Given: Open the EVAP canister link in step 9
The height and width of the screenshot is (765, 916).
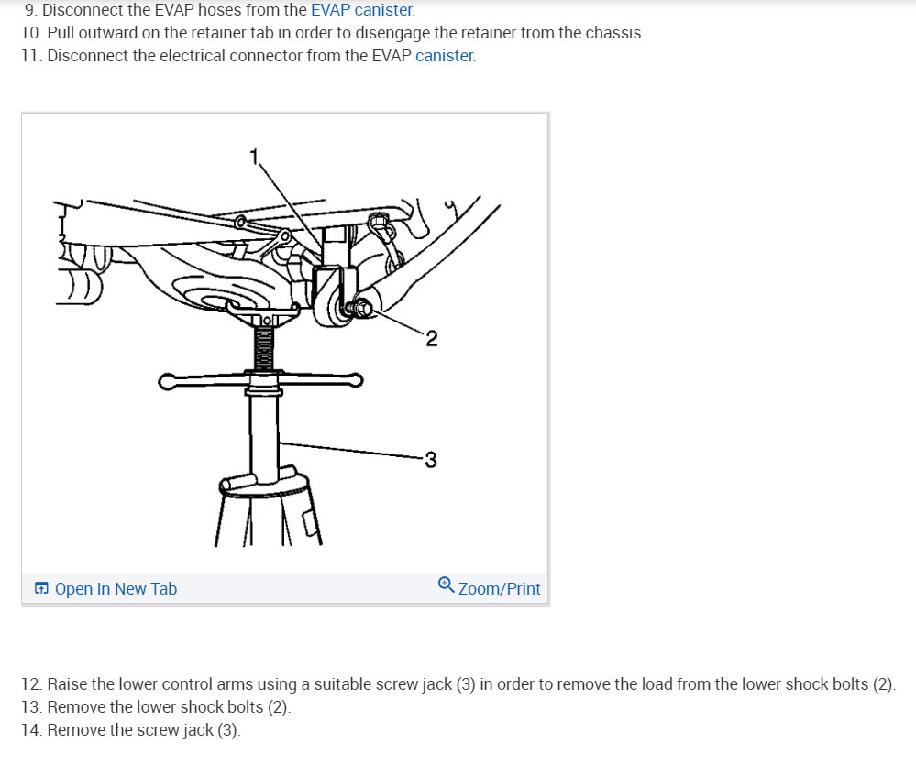Looking at the screenshot, I should pos(362,10).
